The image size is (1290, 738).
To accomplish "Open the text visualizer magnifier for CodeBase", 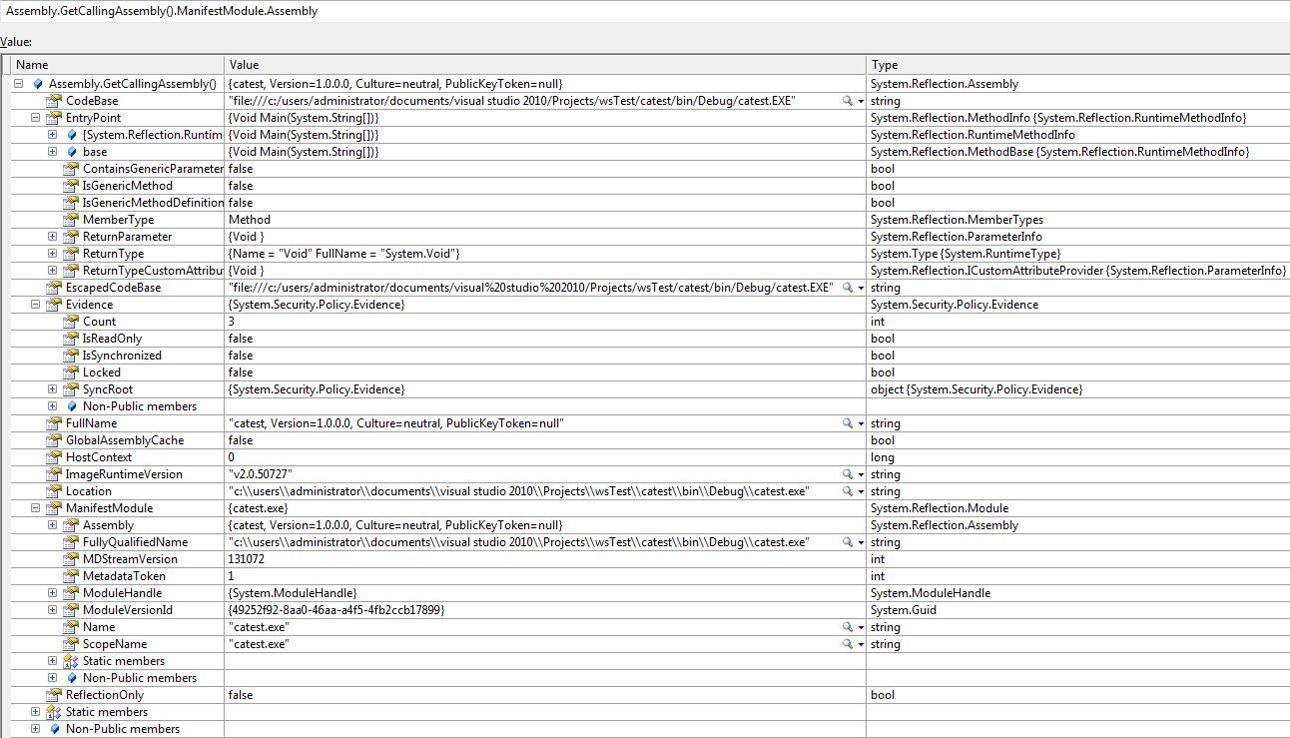I will 848,101.
